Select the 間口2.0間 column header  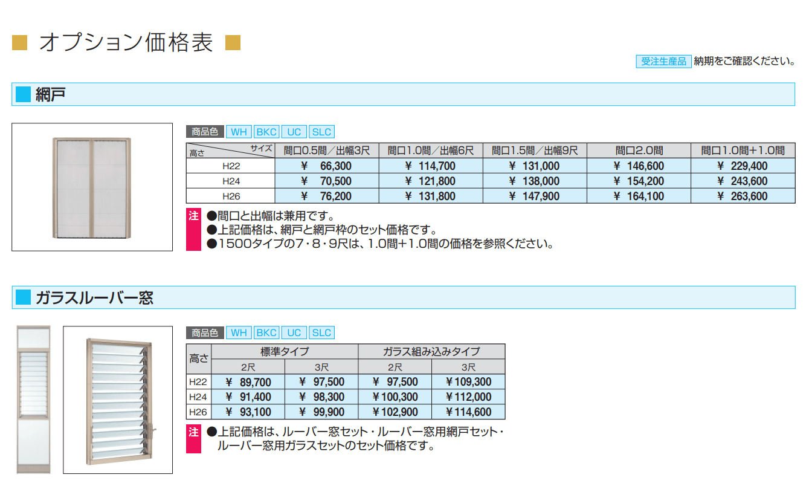639,151
